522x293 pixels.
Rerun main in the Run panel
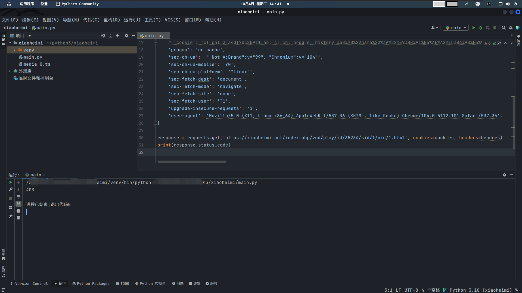click(11, 182)
